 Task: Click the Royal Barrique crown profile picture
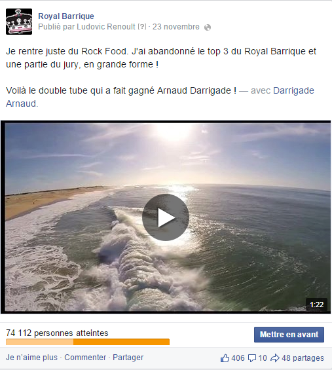19,22
